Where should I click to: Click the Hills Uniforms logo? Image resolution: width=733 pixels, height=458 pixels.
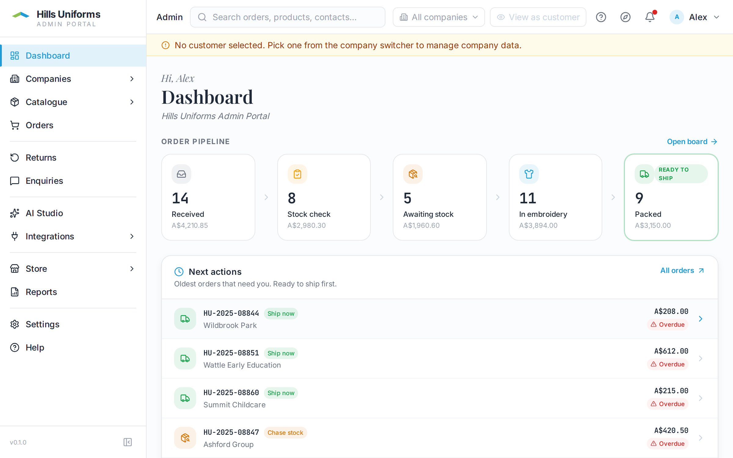[21, 15]
